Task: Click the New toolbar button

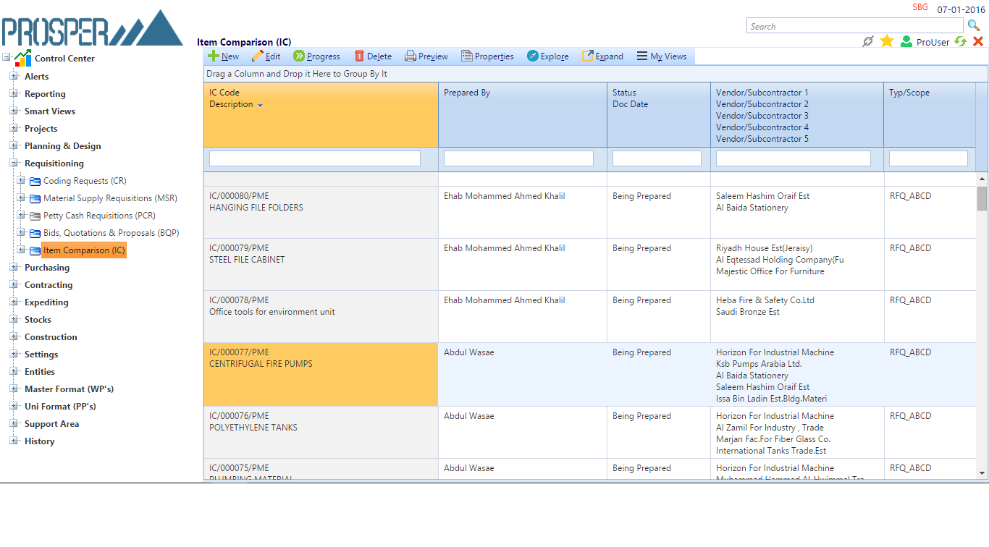Action: (x=223, y=56)
